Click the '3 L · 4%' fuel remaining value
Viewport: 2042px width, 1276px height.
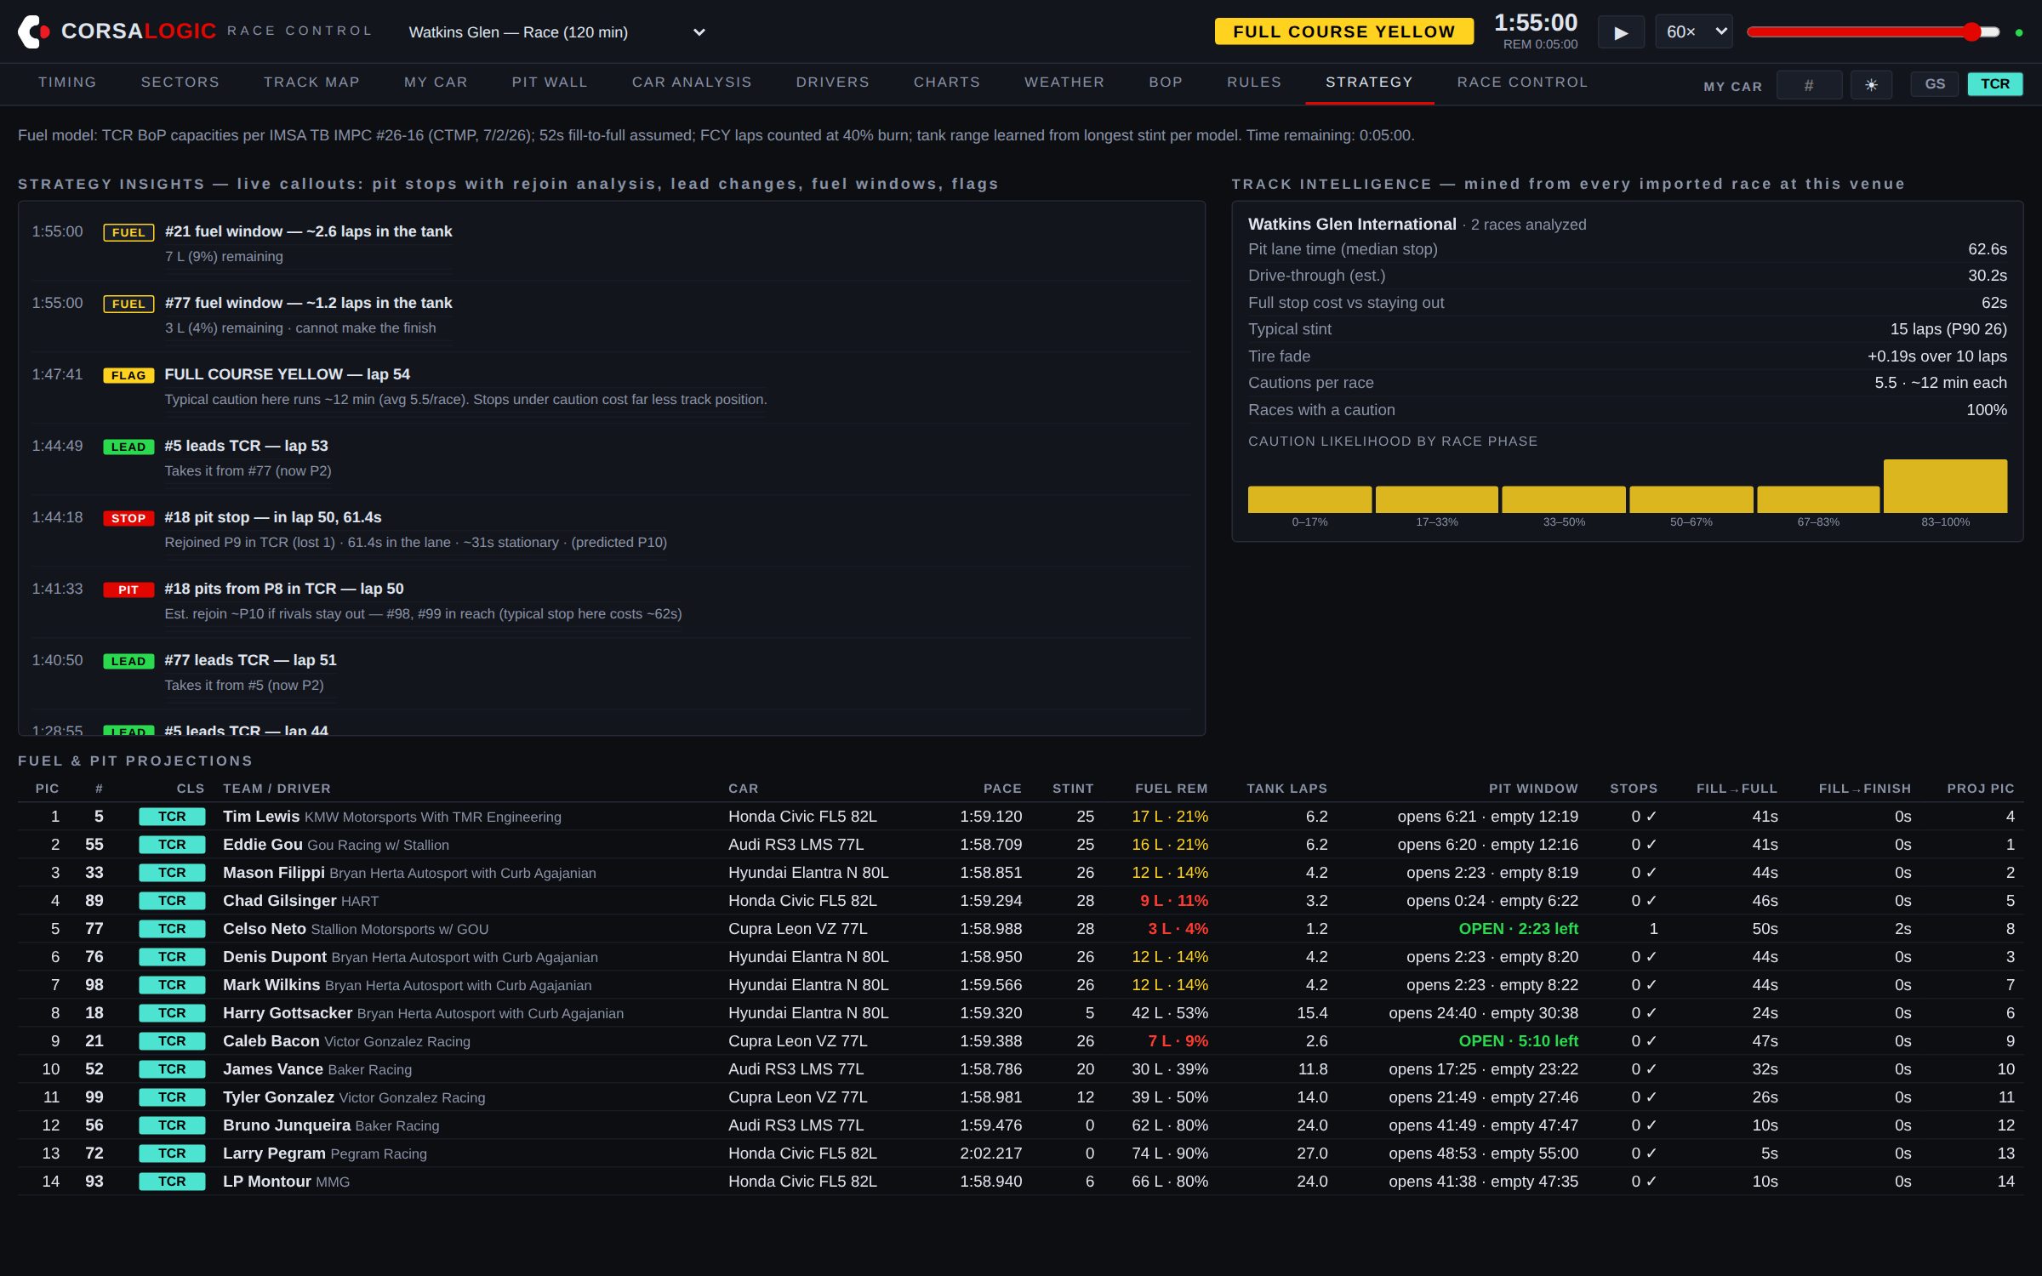click(1178, 929)
